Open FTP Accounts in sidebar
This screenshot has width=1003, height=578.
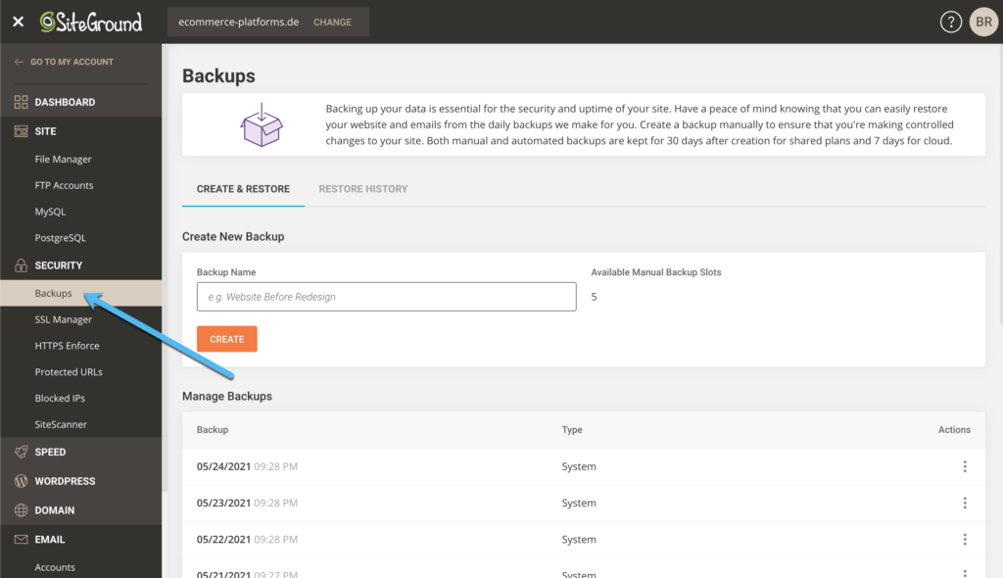(64, 185)
